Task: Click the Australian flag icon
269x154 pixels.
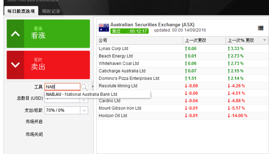Action: [104, 28]
